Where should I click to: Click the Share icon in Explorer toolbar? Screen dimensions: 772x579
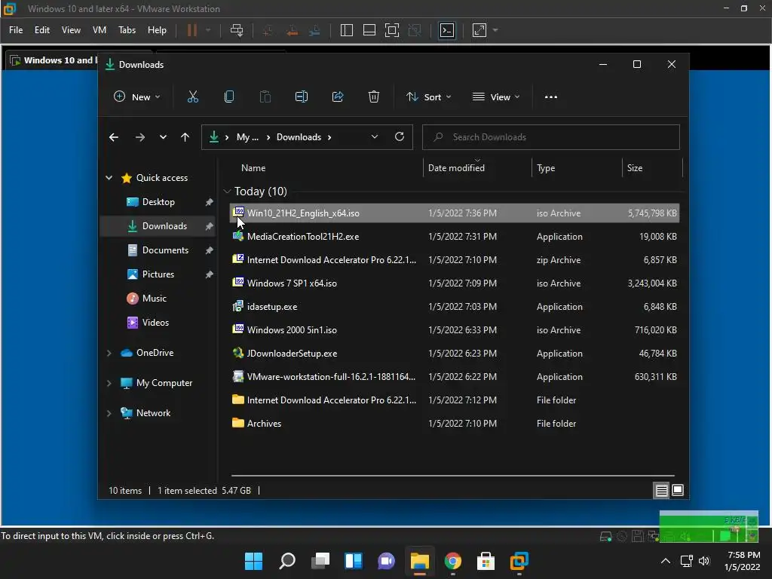(x=338, y=97)
